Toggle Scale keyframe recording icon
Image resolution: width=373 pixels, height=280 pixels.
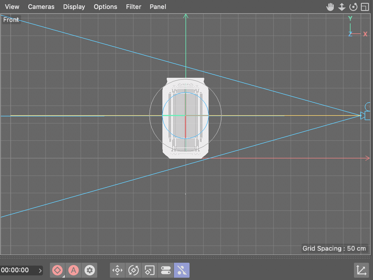150,270
